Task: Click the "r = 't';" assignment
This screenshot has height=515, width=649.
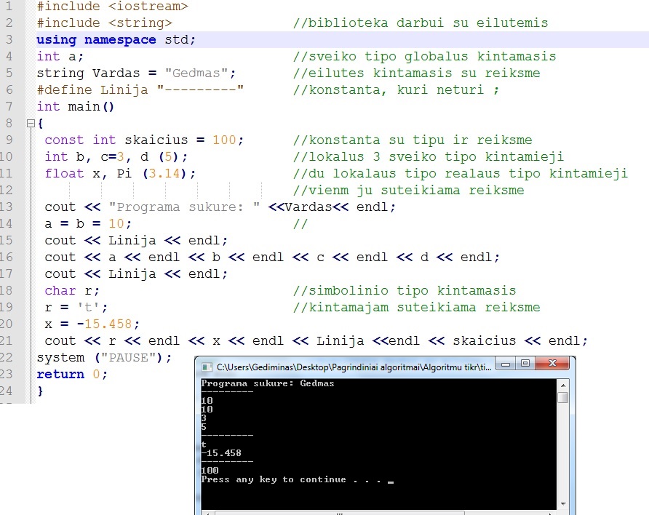Action: click(x=76, y=308)
